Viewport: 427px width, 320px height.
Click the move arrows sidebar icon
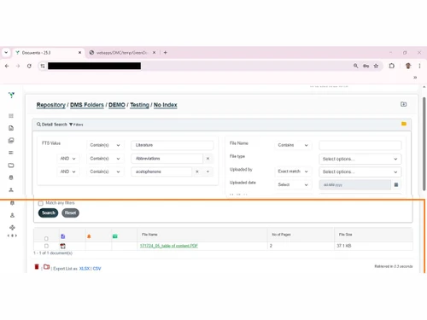click(12, 228)
